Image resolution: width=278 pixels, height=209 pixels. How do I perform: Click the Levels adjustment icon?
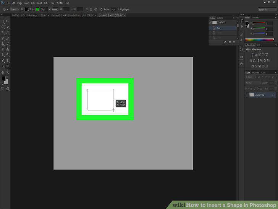point(256,55)
